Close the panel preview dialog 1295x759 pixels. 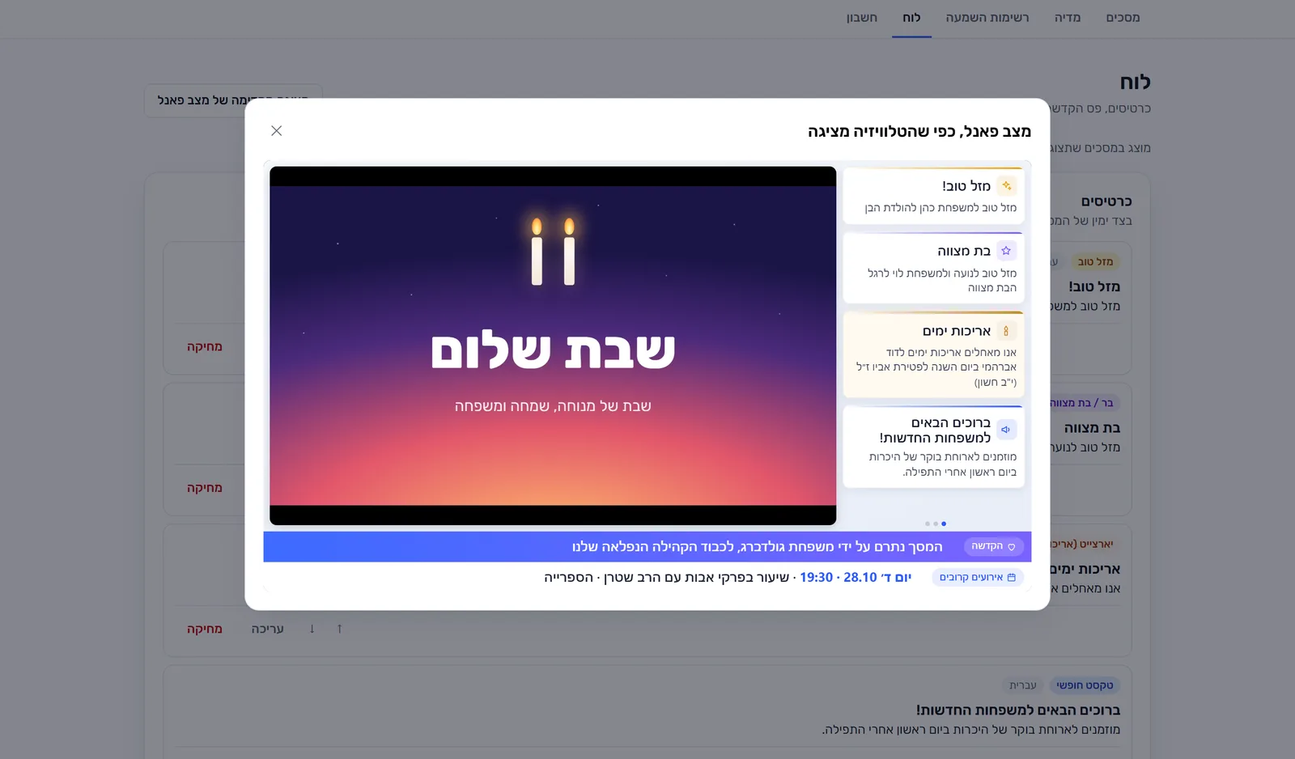pyautogui.click(x=276, y=131)
